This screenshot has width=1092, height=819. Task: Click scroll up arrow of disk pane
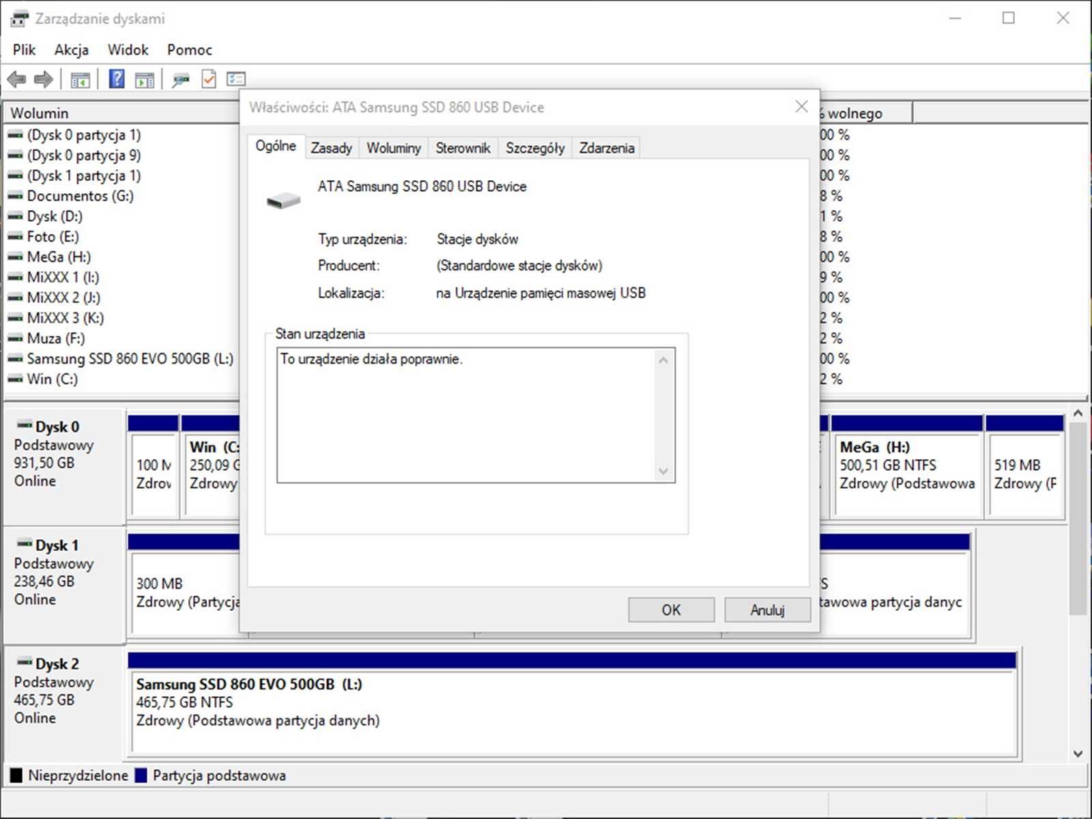click(x=1078, y=414)
